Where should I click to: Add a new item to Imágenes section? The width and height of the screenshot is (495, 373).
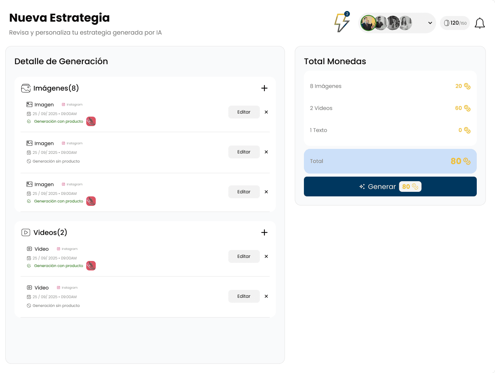(x=264, y=88)
